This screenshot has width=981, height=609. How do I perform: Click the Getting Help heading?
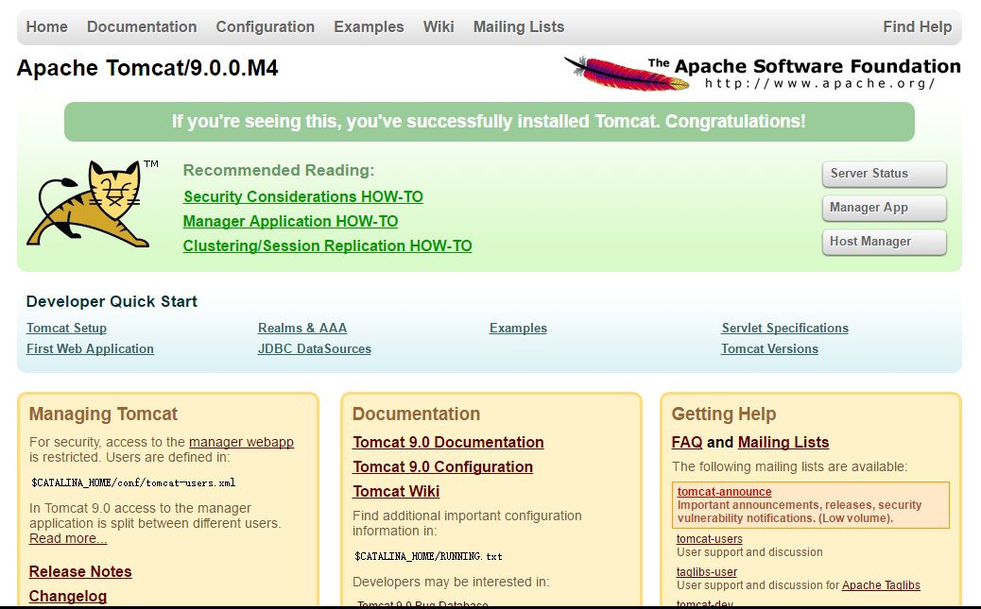click(x=724, y=414)
